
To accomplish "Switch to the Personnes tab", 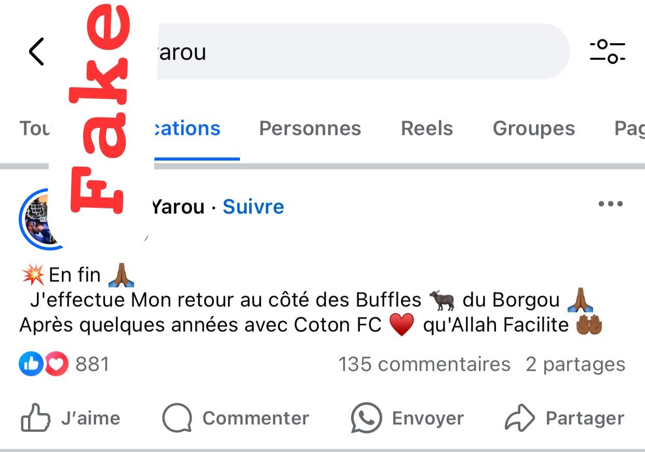I will coord(310,128).
